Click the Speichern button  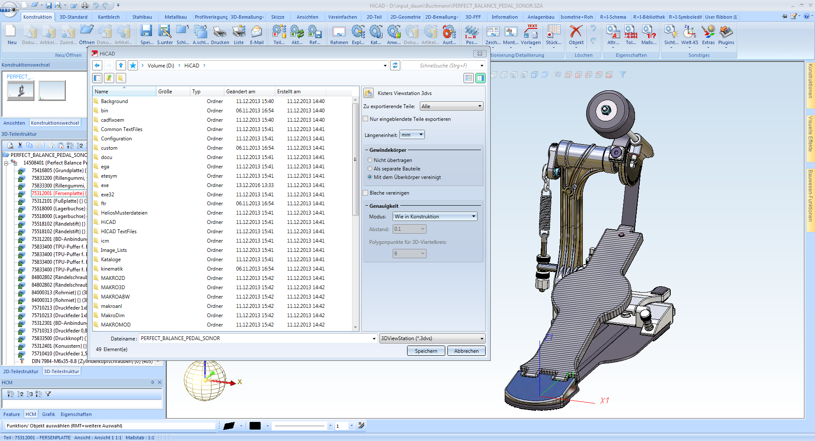426,351
